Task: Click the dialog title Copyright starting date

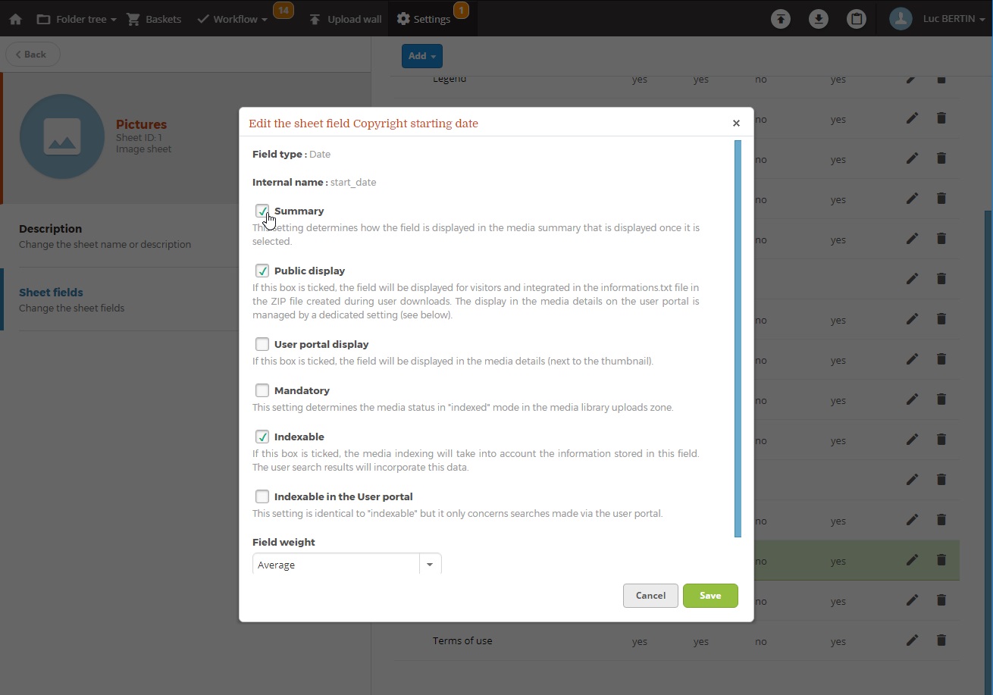Action: pos(363,123)
